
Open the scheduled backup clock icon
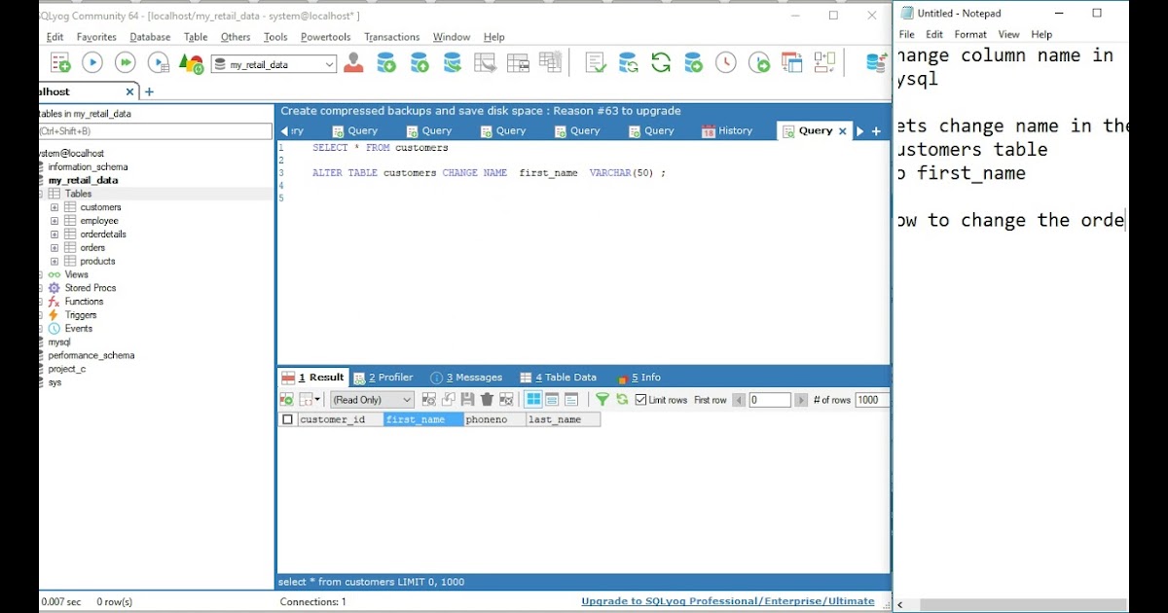pos(726,63)
